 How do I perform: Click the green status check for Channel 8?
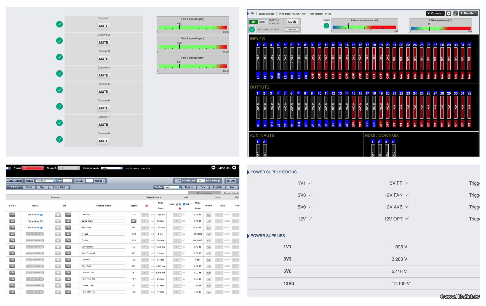59,139
